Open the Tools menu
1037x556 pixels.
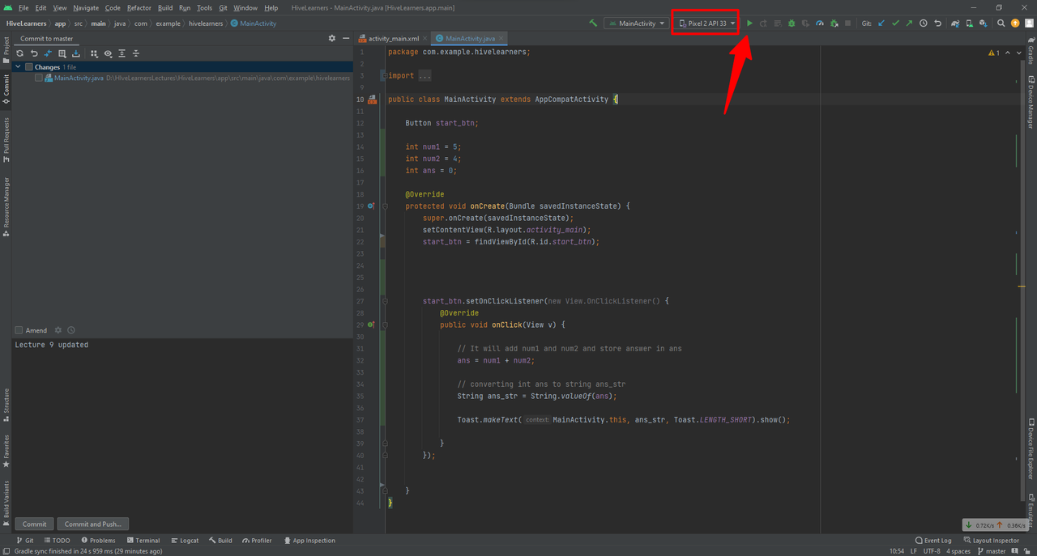point(204,8)
